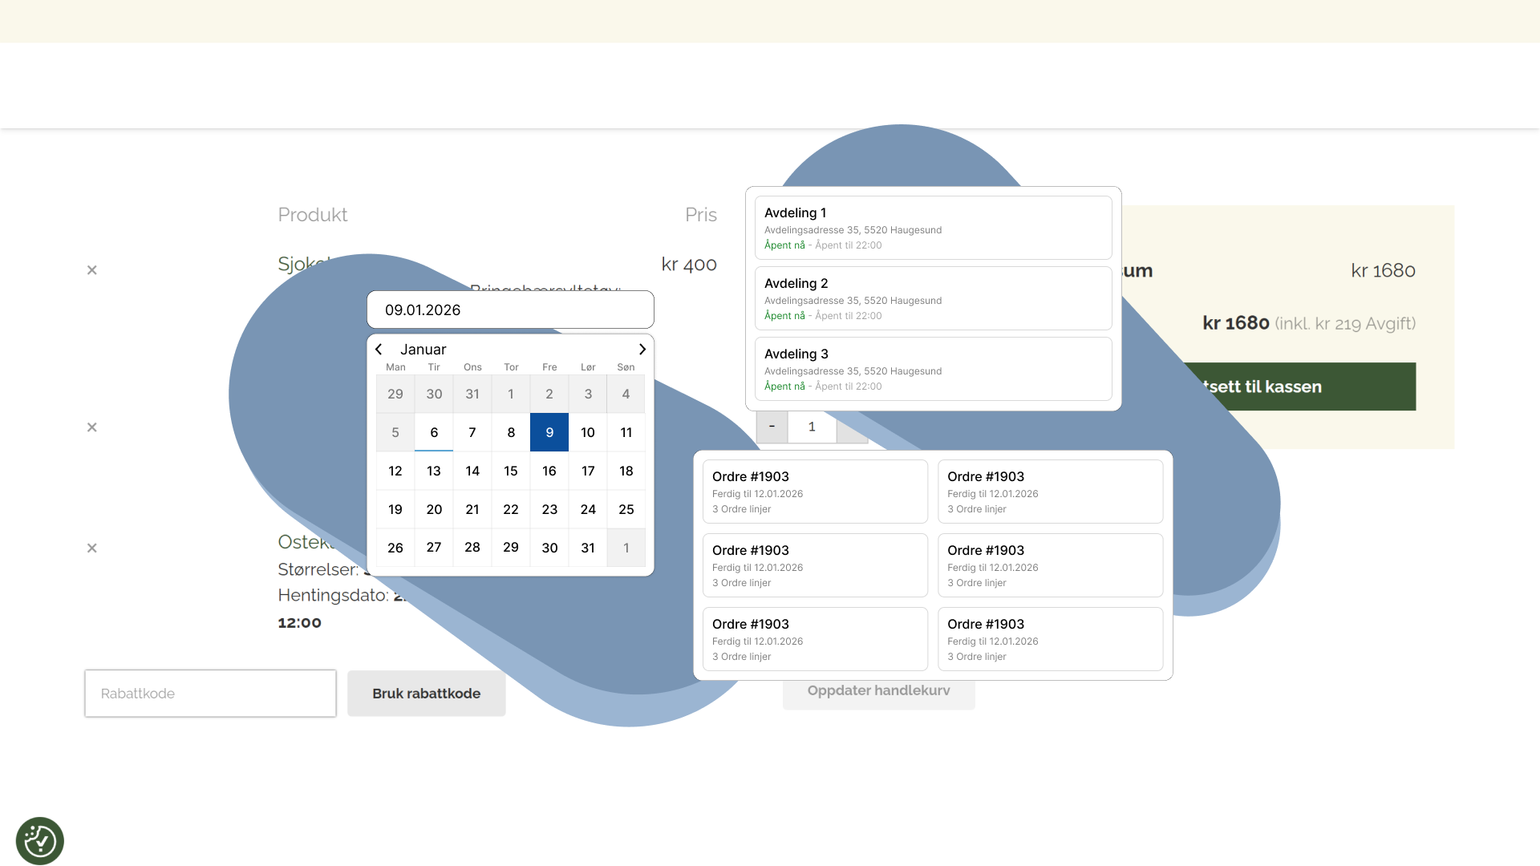Open the top-left Ordre #1903 card

click(x=815, y=492)
